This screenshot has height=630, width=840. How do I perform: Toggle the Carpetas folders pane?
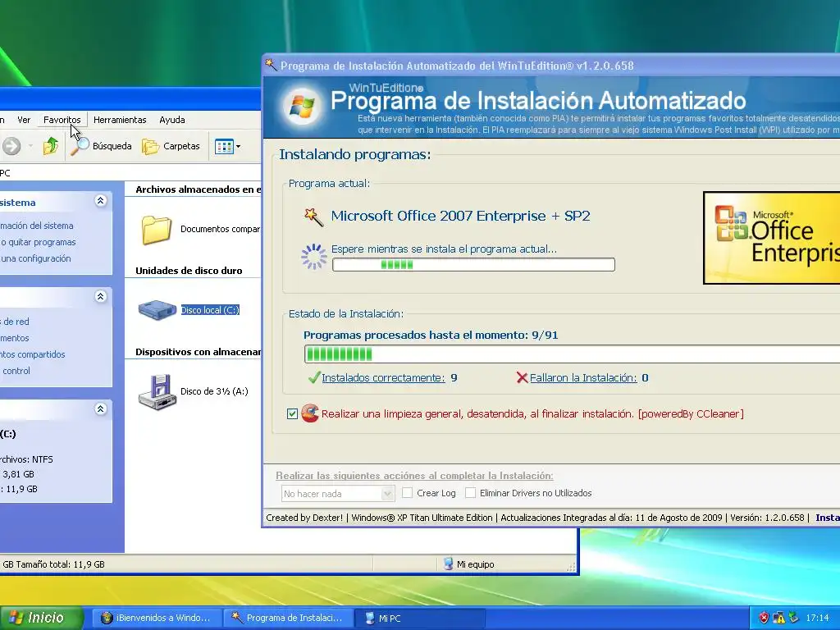pyautogui.click(x=171, y=146)
